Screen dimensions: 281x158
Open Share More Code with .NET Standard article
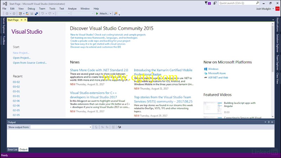coord(99,70)
